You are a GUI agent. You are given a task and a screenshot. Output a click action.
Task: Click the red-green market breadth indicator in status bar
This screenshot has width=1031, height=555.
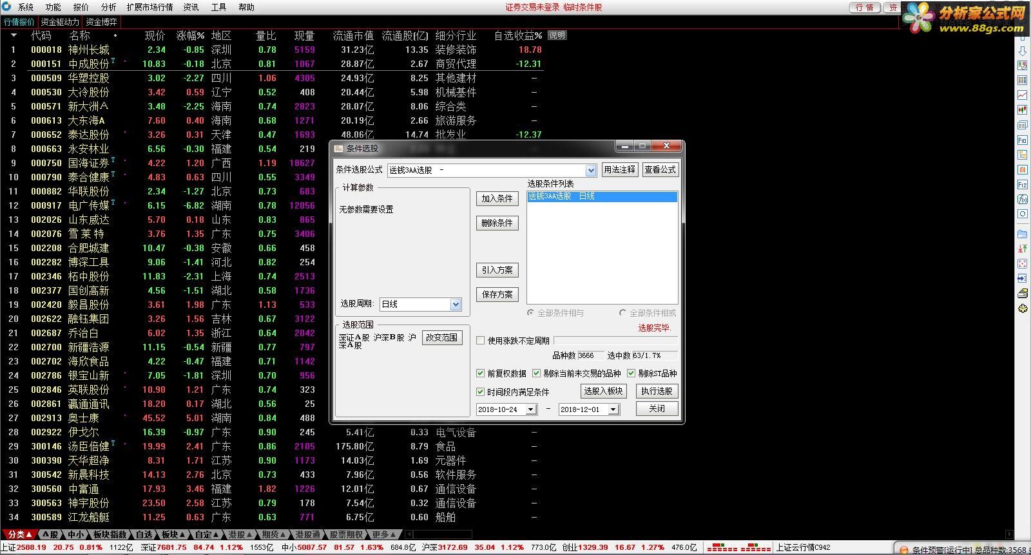click(x=739, y=548)
